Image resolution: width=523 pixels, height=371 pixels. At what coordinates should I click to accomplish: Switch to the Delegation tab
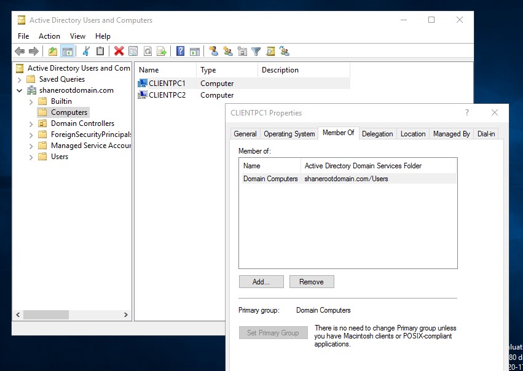pos(377,134)
